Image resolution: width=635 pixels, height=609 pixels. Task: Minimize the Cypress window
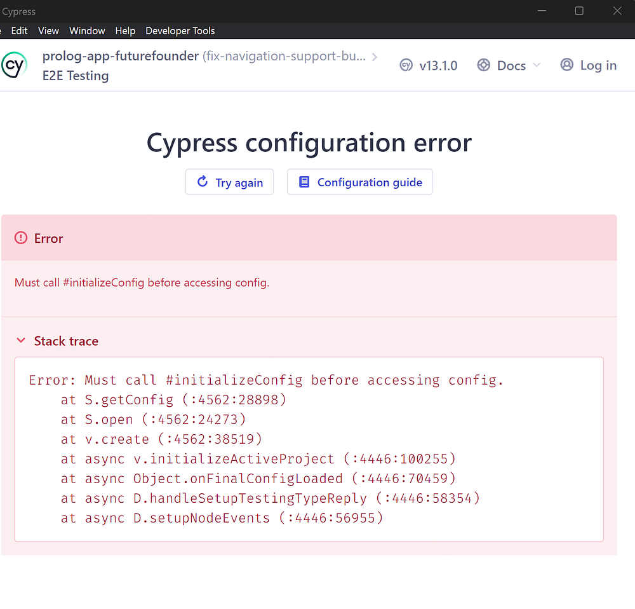(x=542, y=11)
